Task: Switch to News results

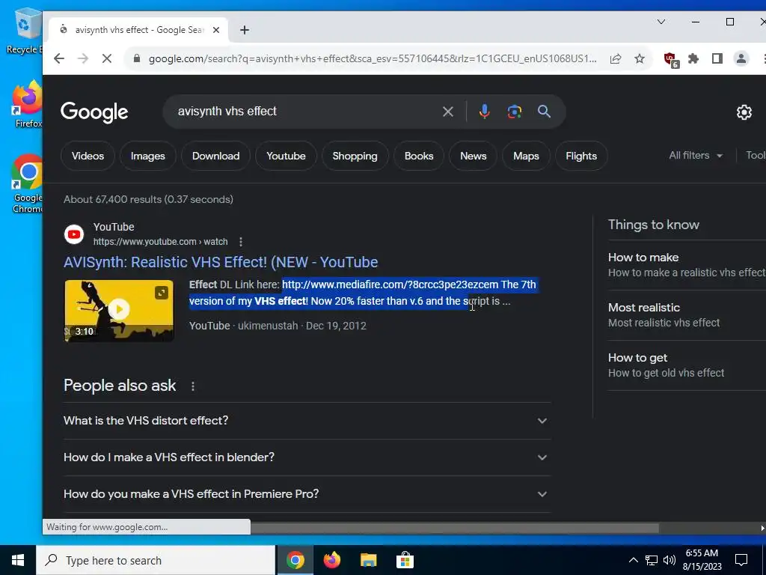Action: coord(474,156)
